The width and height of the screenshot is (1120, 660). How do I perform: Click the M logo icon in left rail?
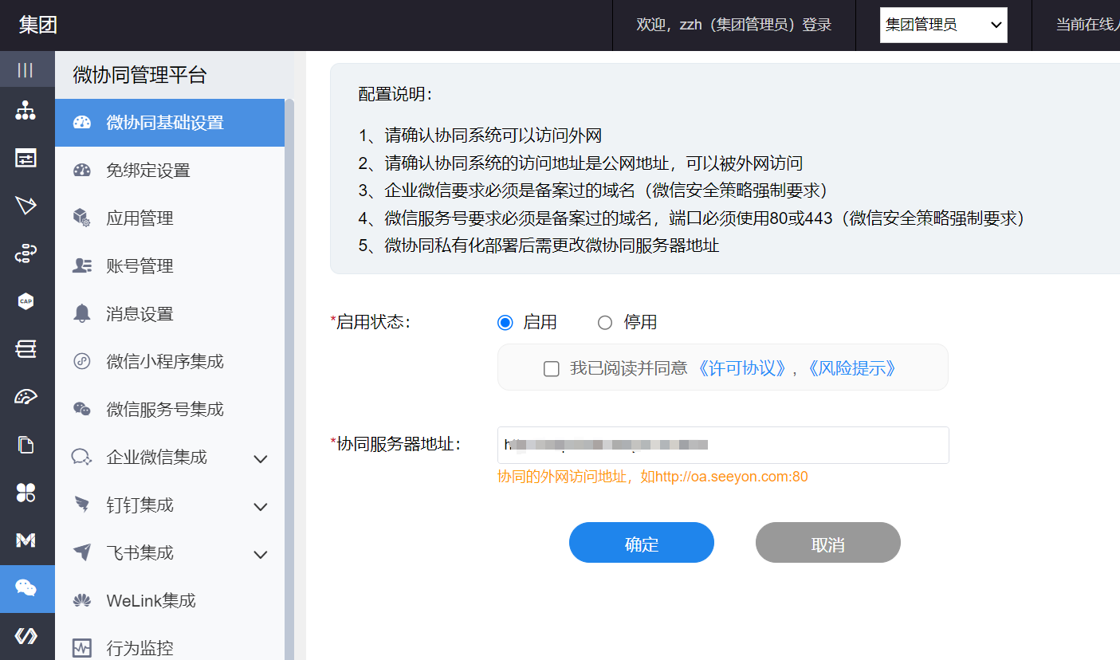point(26,540)
